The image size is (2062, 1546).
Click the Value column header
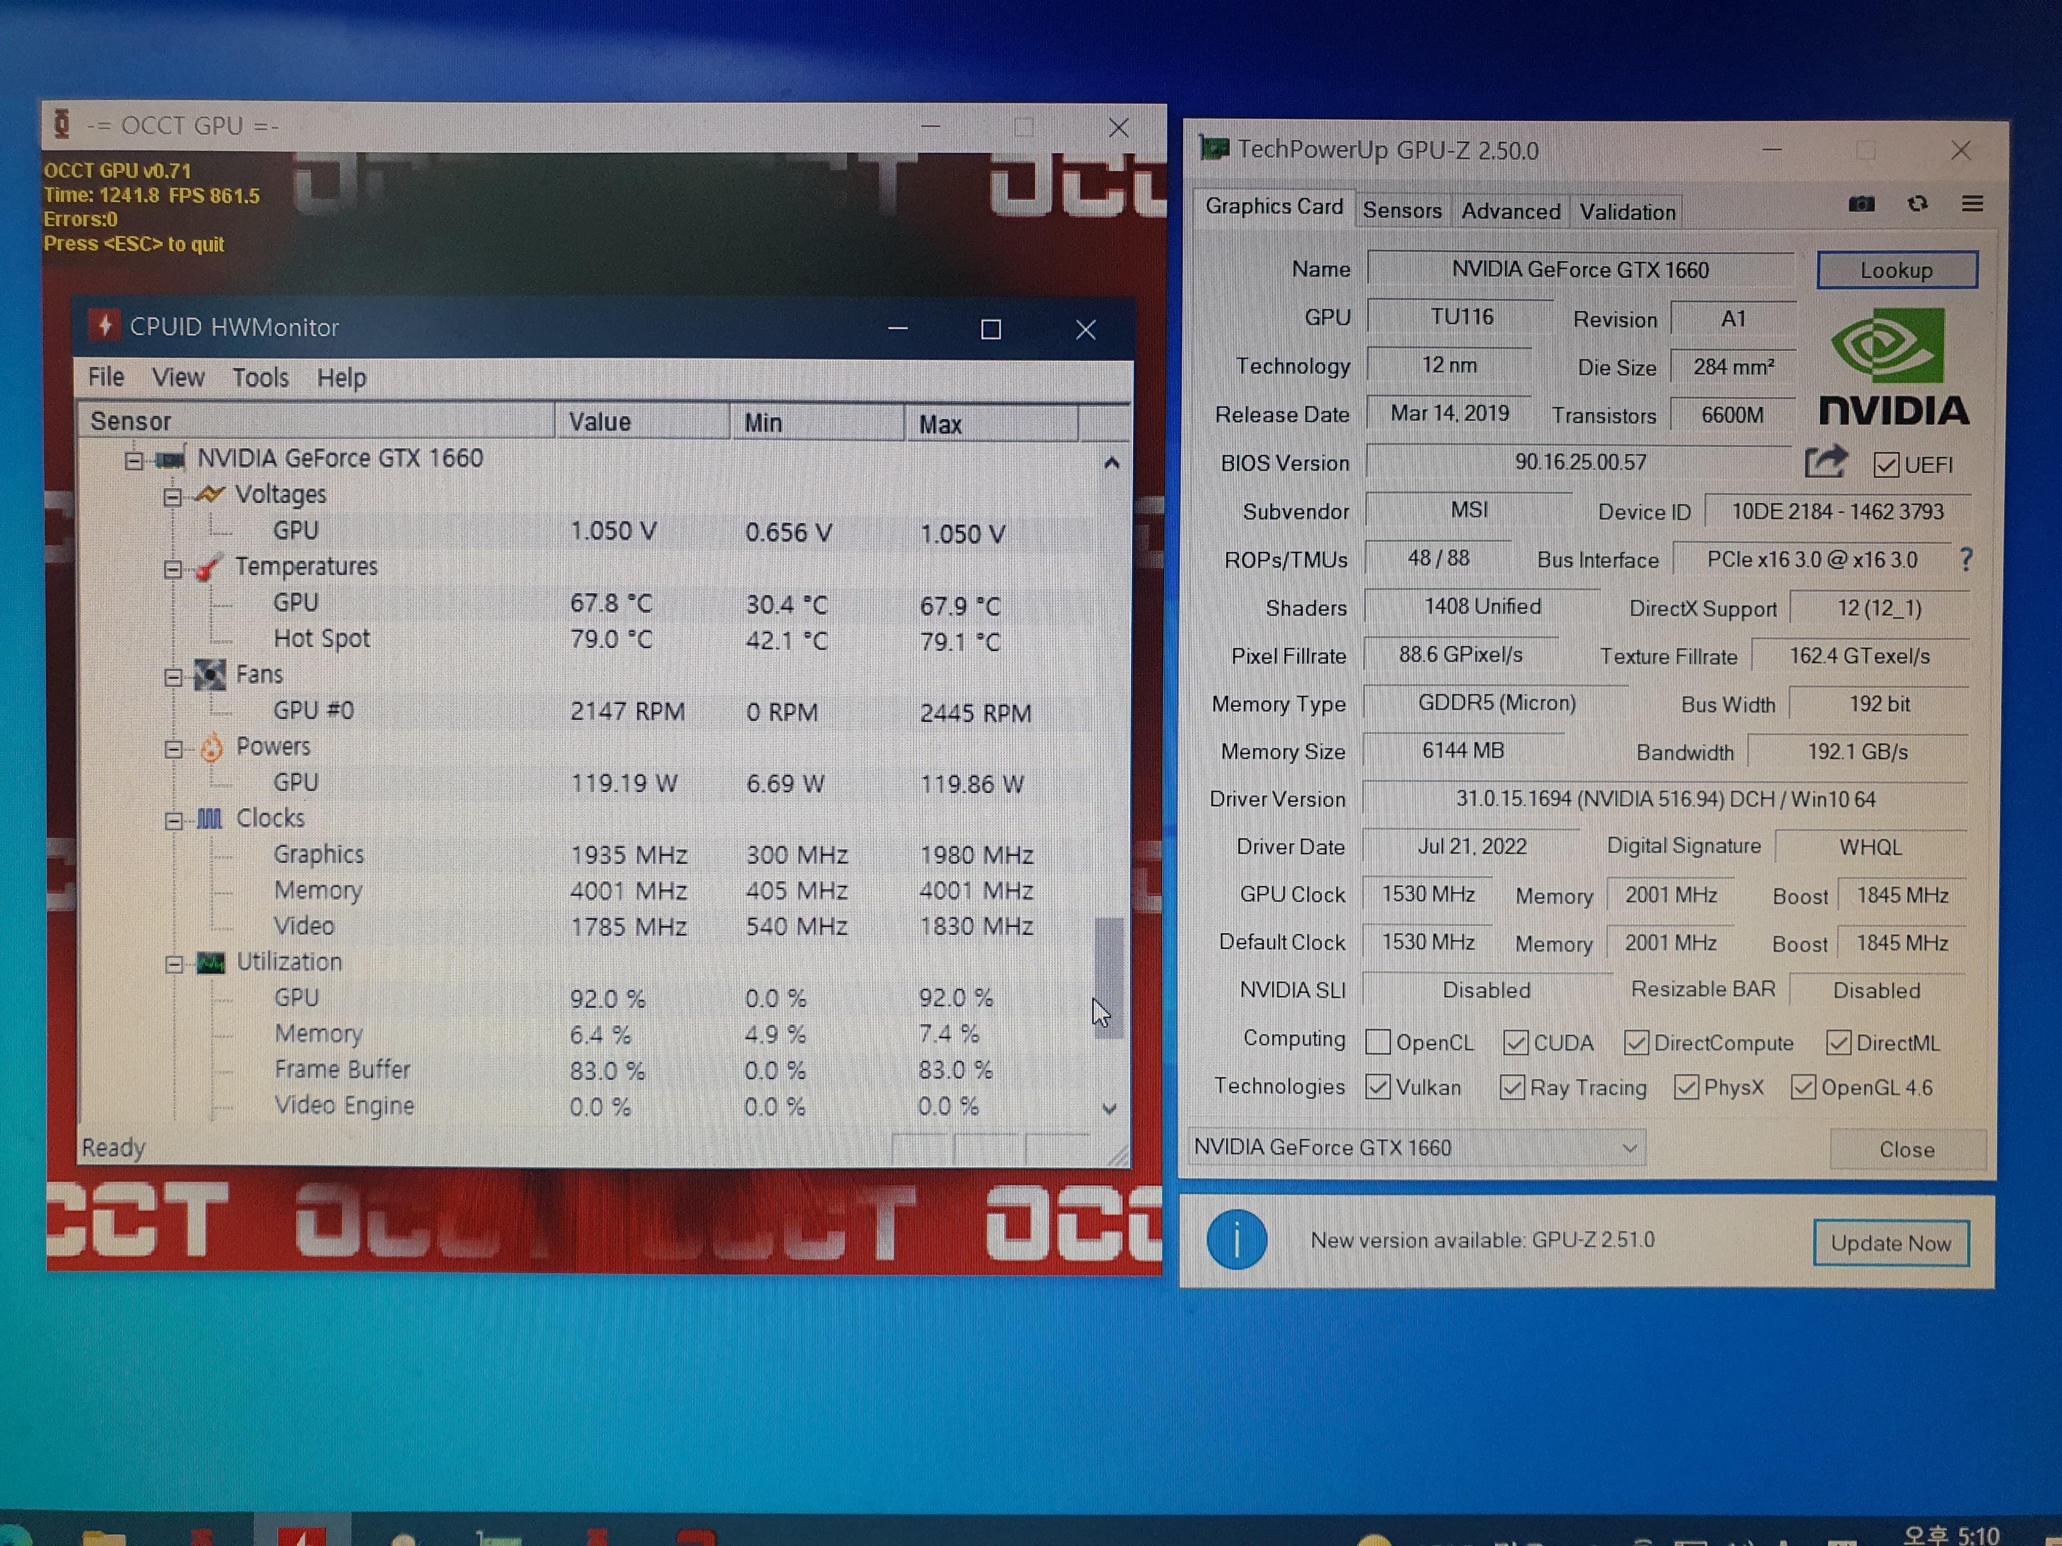[x=642, y=422]
